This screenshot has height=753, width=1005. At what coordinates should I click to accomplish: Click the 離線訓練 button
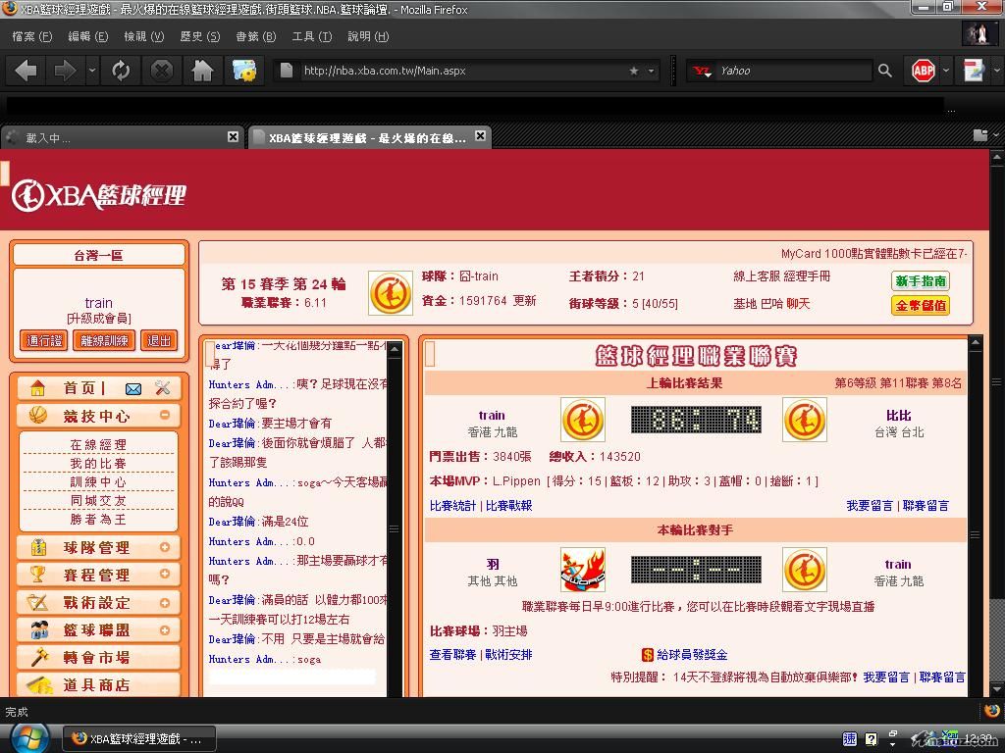105,340
